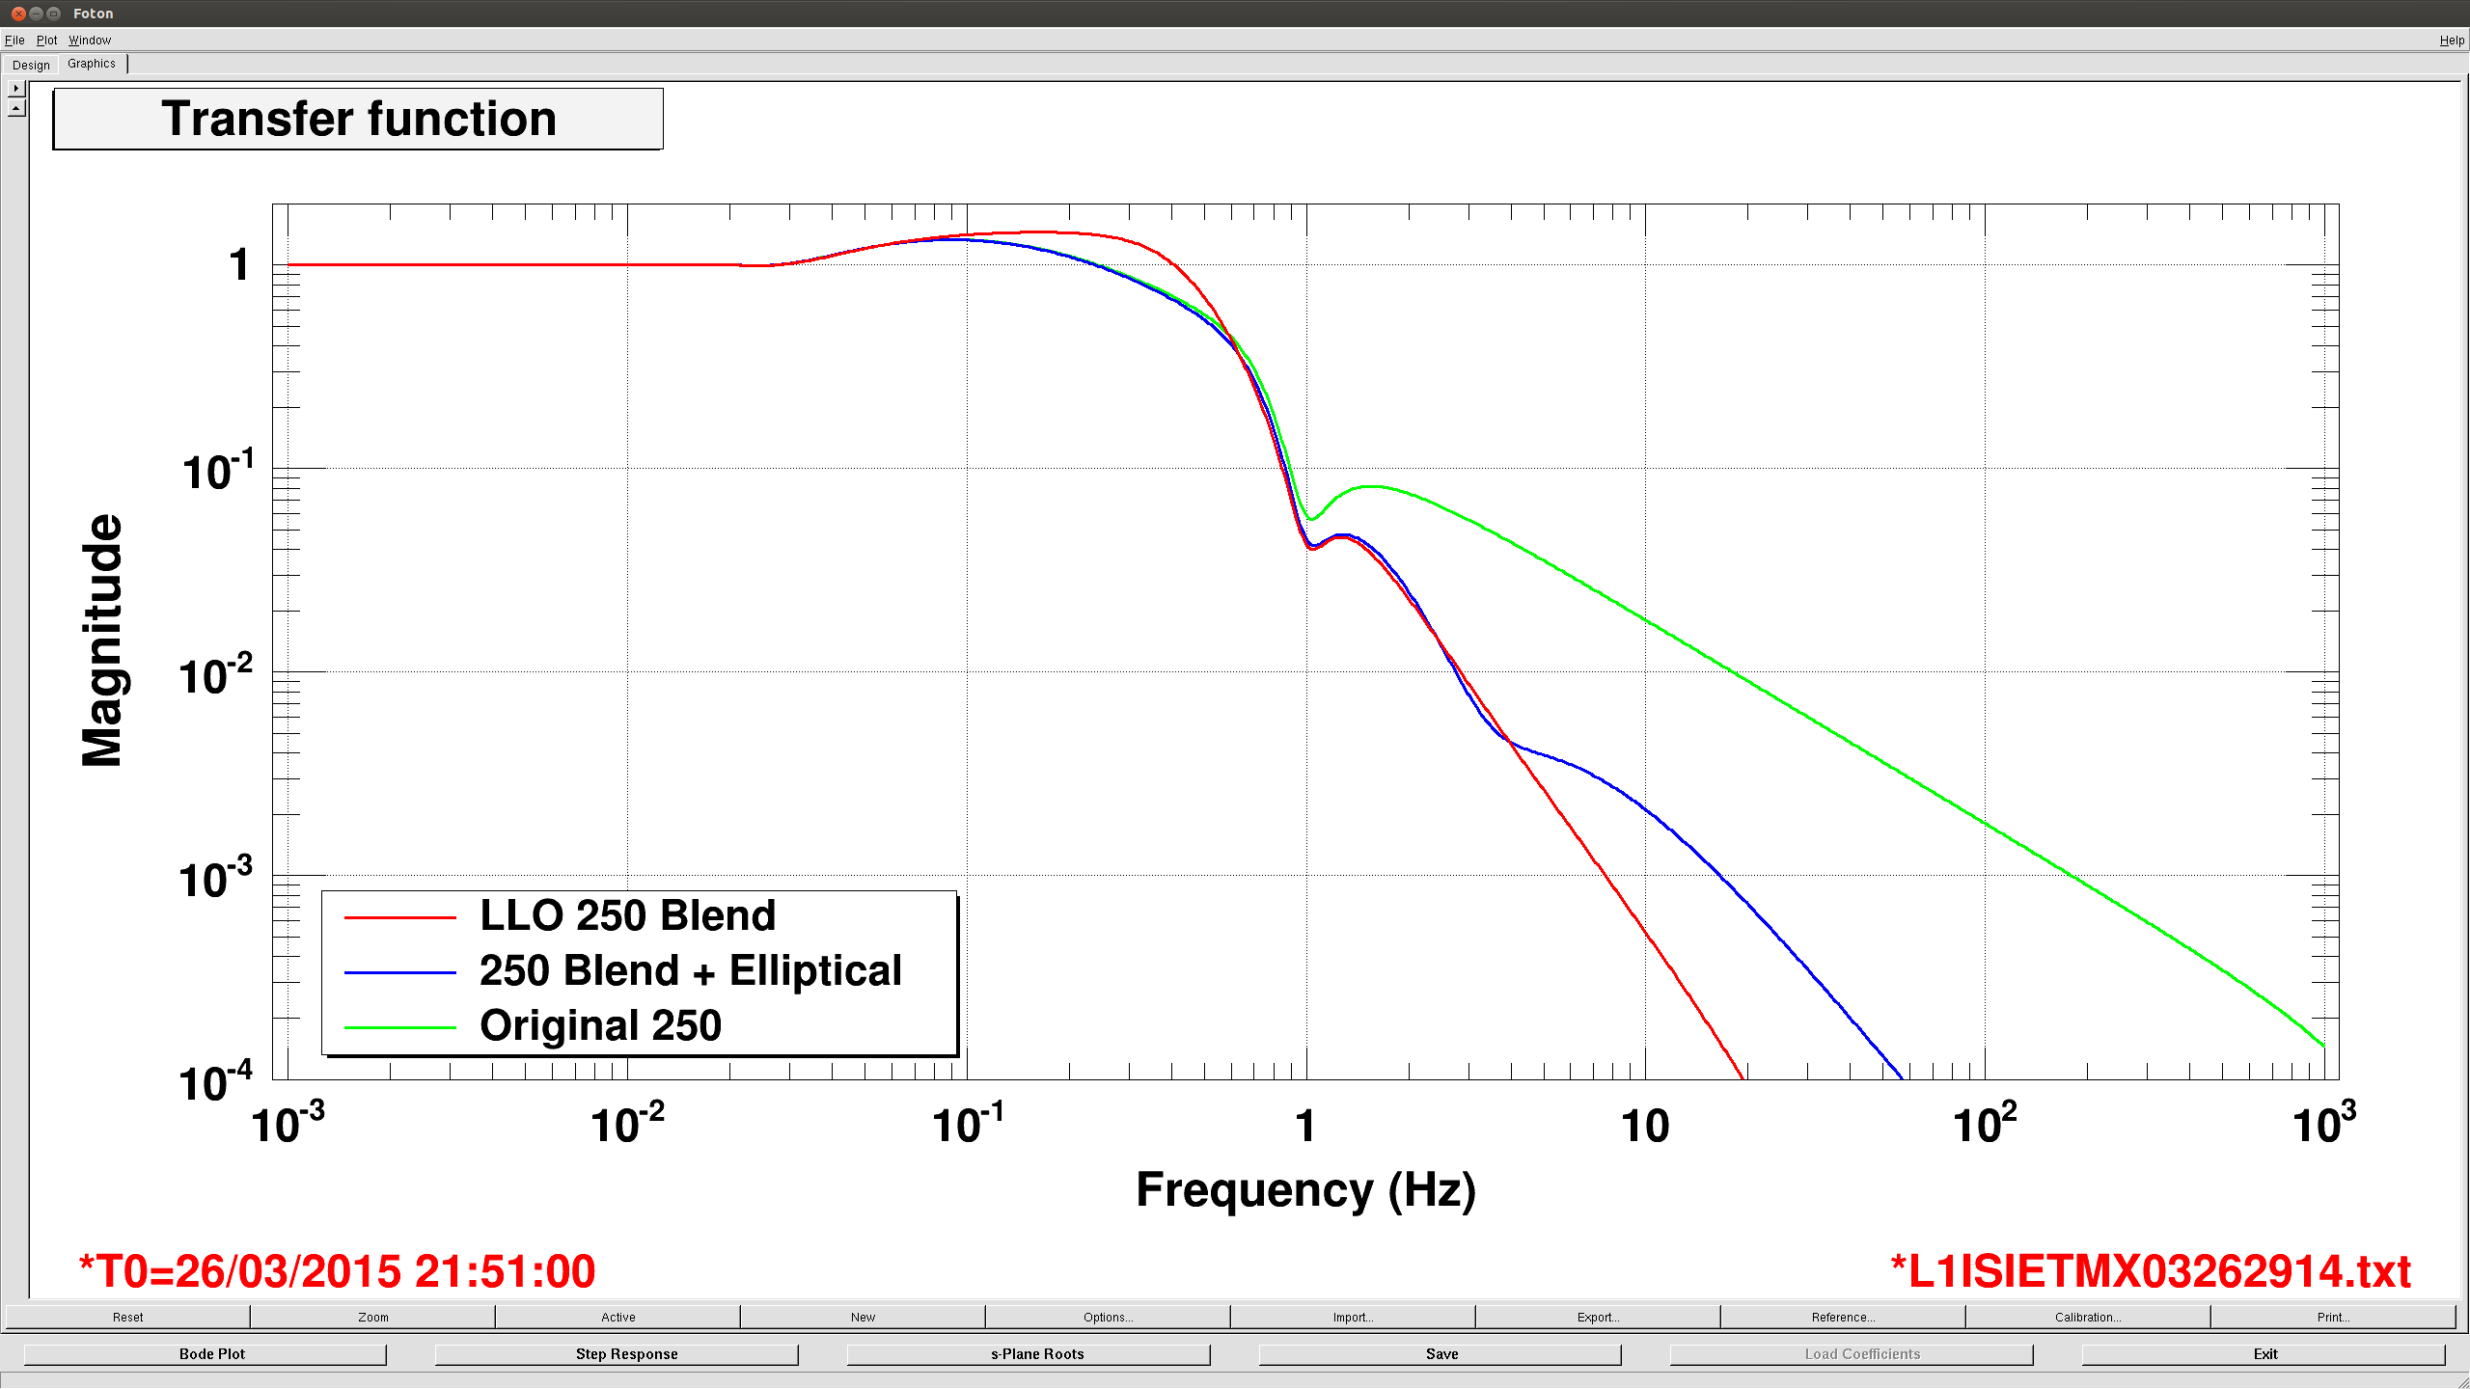The width and height of the screenshot is (2470, 1389).
Task: Open the Help menu
Action: [2452, 40]
